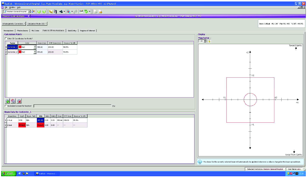
Task: Toggle the Mag Factor lock icon
Action: (209, 41)
